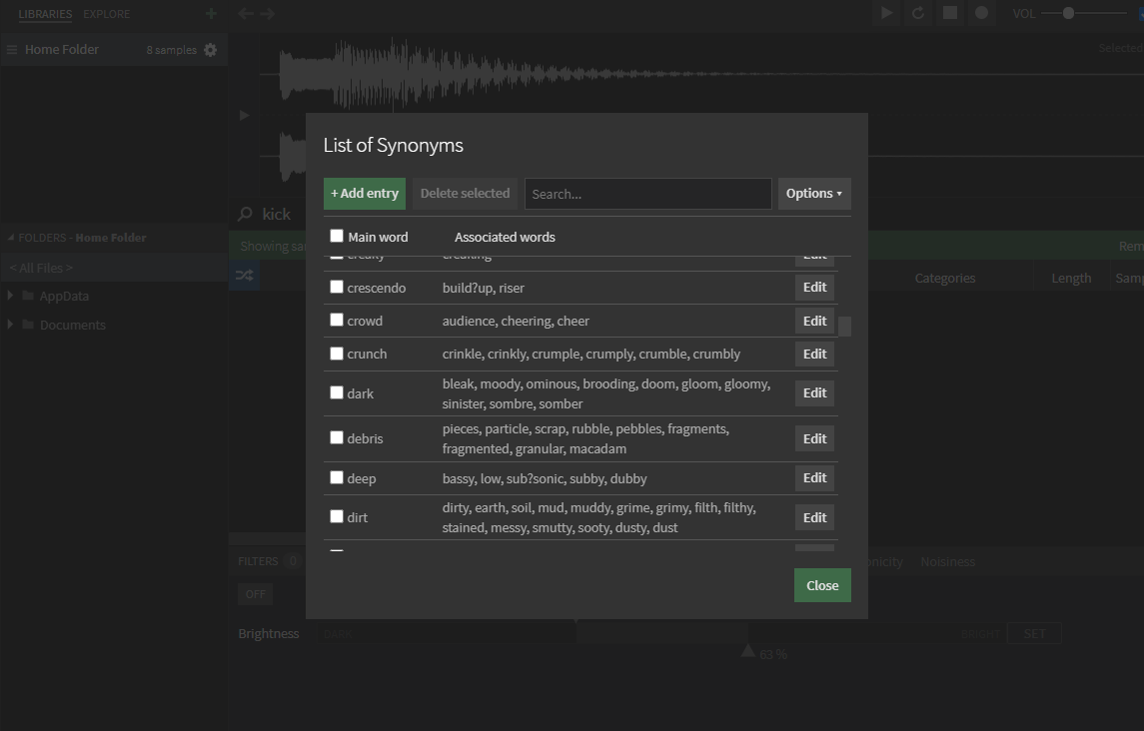Click the play button in the top toolbar
Viewport: 1144px width, 731px height.
click(886, 13)
